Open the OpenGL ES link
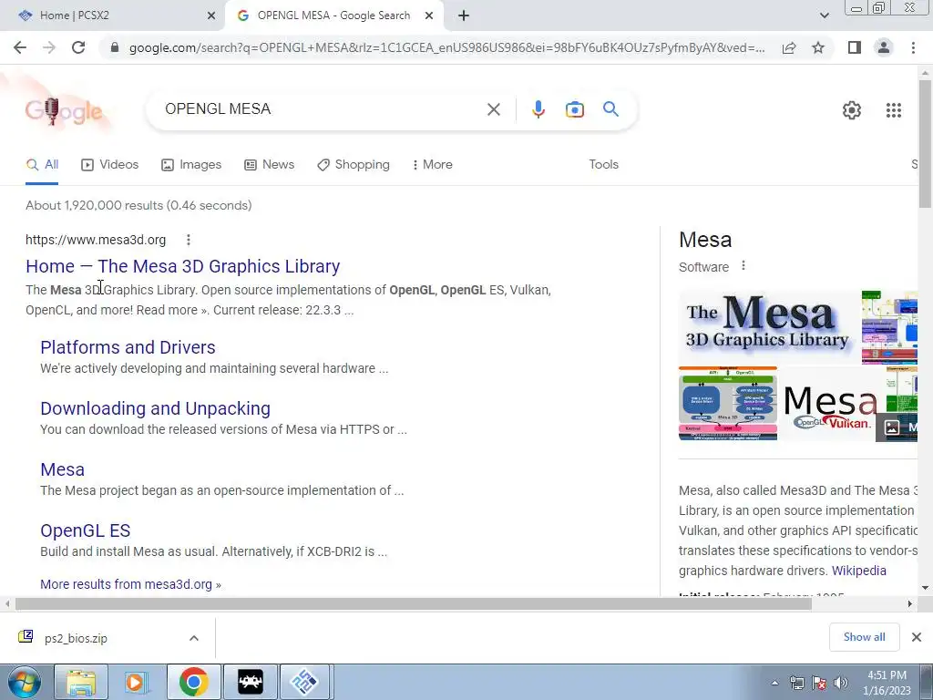 tap(85, 530)
